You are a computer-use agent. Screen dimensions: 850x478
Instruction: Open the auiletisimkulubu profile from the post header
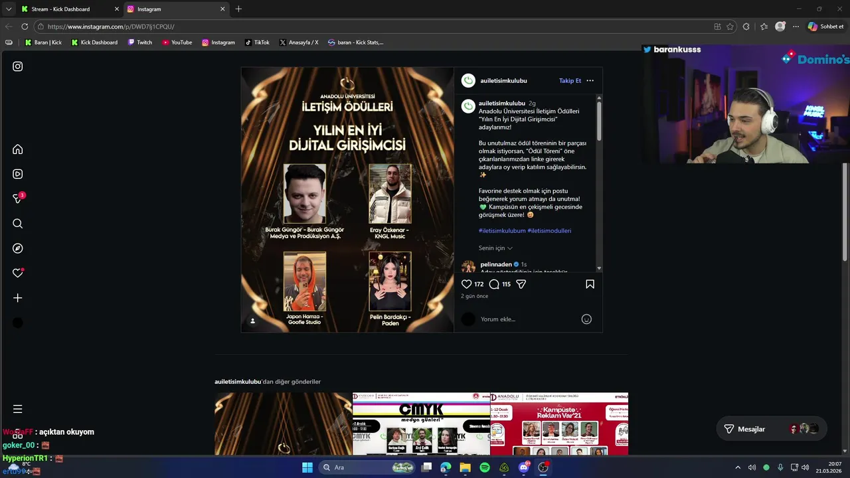coord(503,81)
